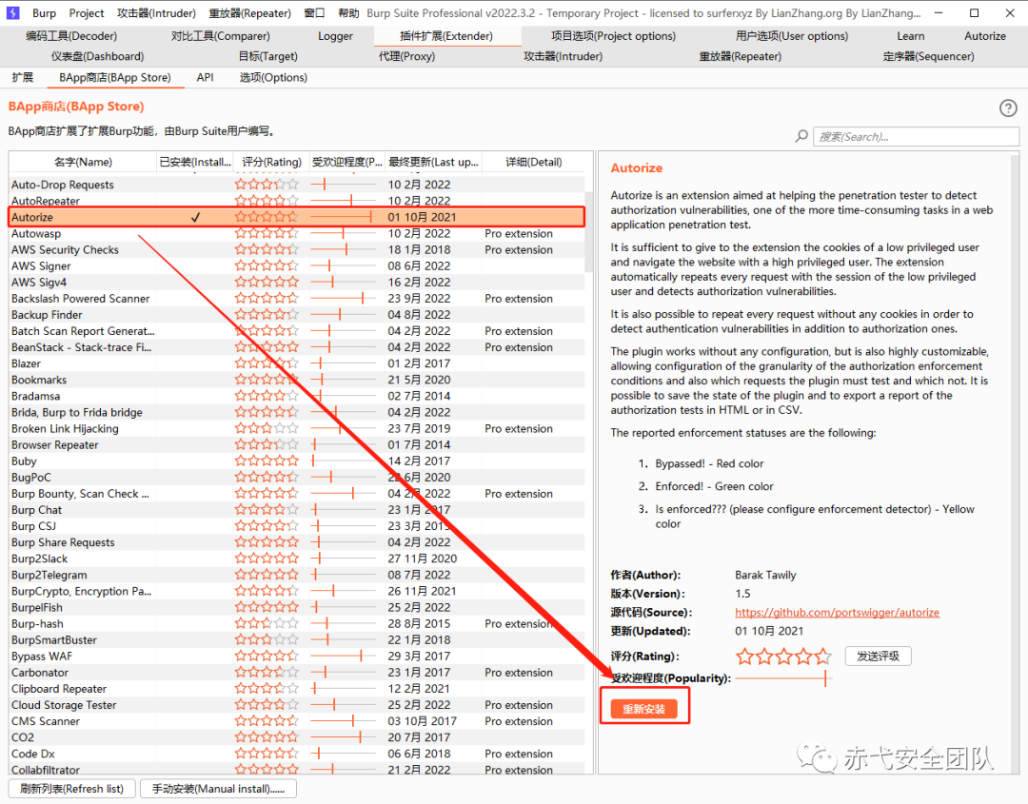Switch to the Autorize tab
This screenshot has width=1028, height=804.
pos(985,36)
